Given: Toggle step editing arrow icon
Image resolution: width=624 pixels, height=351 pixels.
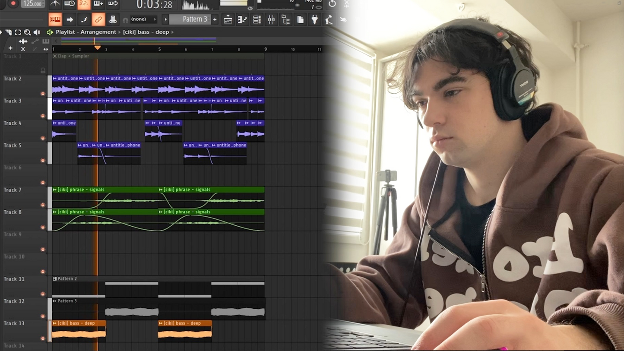Looking at the screenshot, I should point(70,19).
